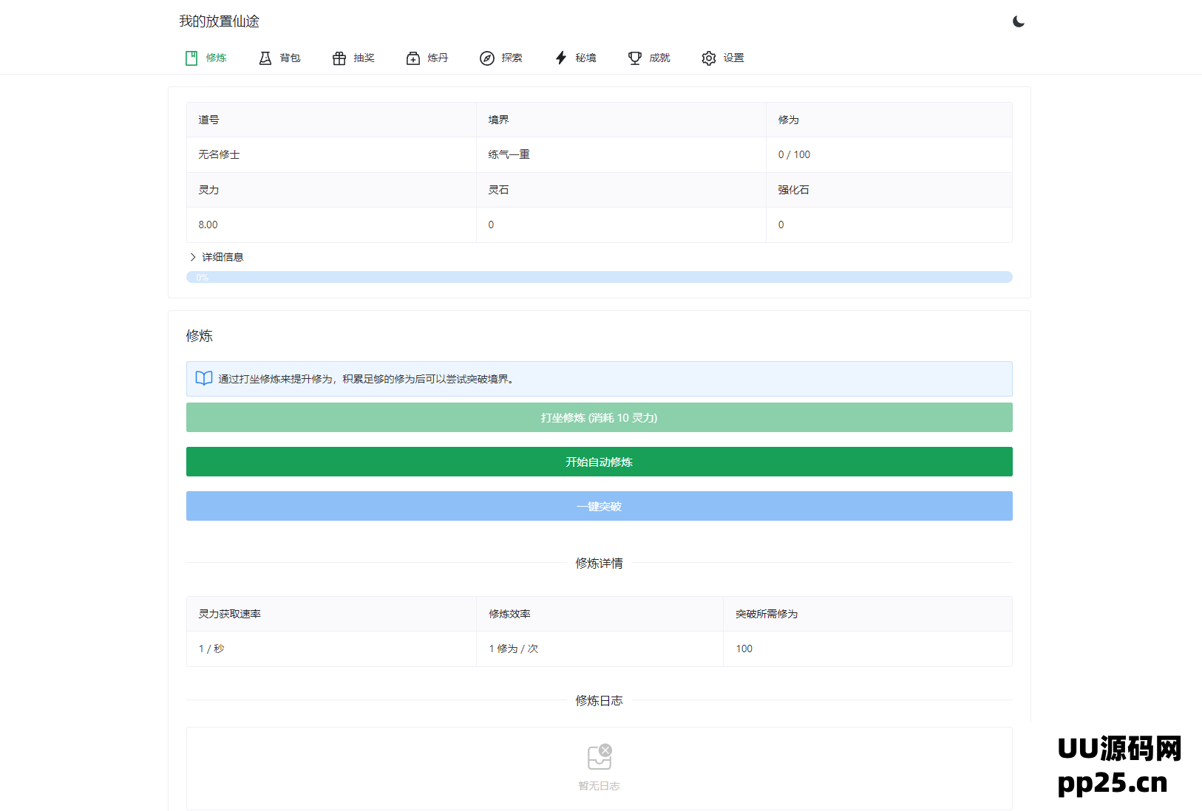Image resolution: width=1202 pixels, height=811 pixels.
Task: Click the 炼丹 kit icon
Action: click(413, 58)
